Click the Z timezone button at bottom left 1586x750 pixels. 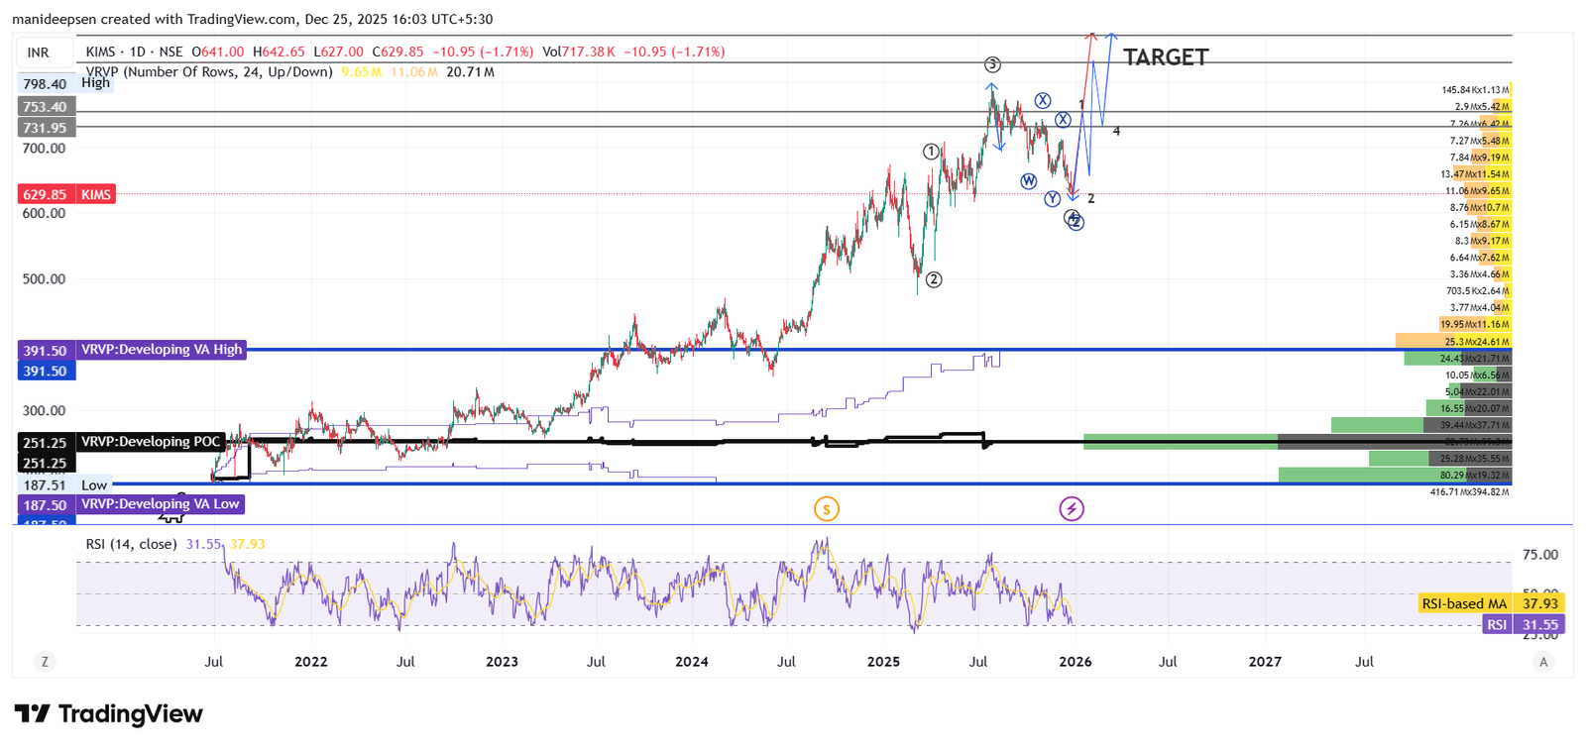click(45, 662)
